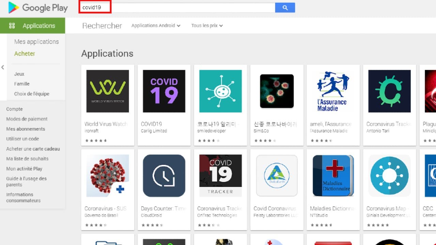Click the developer name Carlig Limited
Viewport: 436px width, 245px height.
[x=154, y=131]
